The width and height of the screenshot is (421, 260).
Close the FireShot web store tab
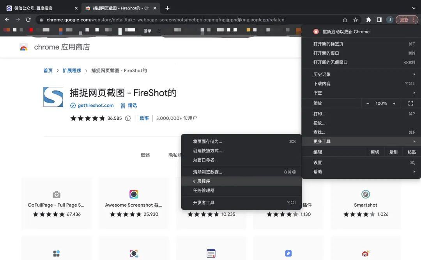(155, 8)
